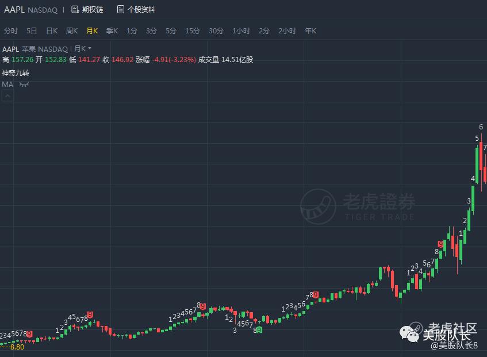Click the 低 141.27 low value
487x357 pixels.
tap(85, 59)
